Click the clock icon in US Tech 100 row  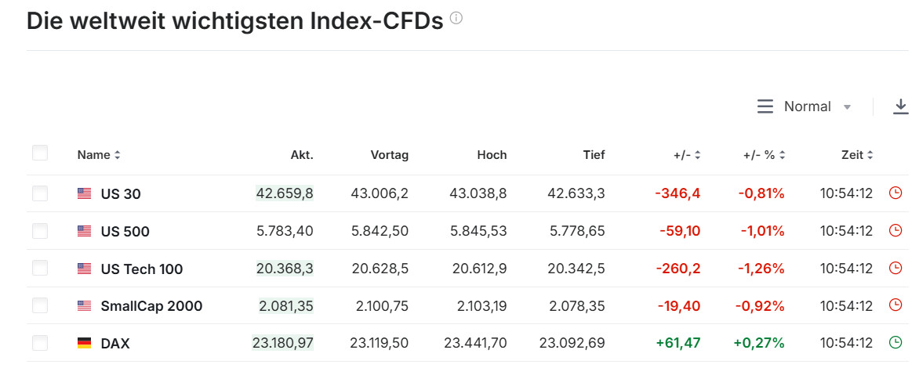(895, 269)
